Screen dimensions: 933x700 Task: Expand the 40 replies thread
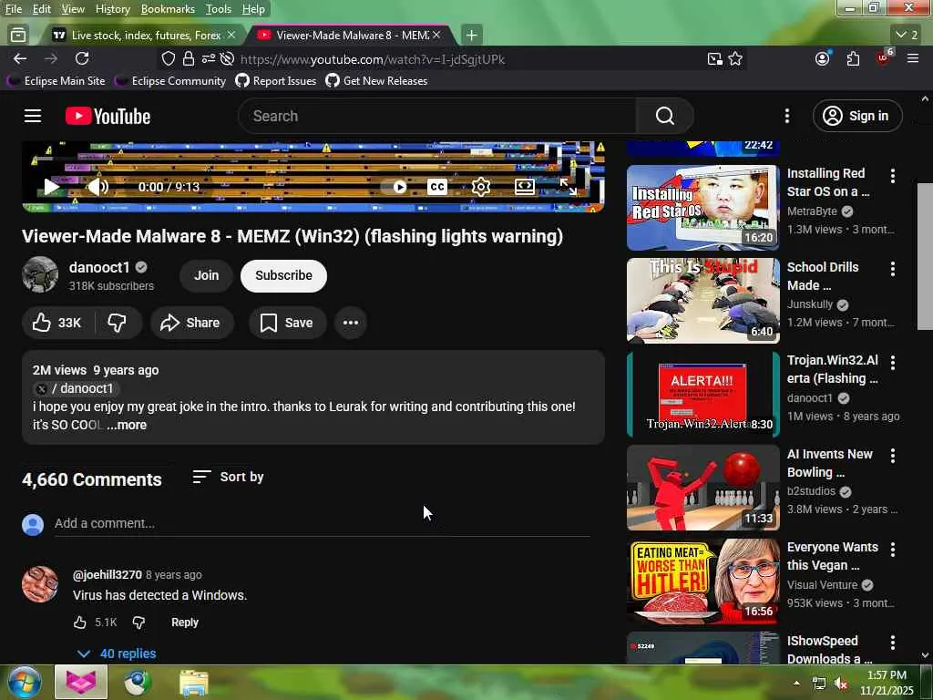pyautogui.click(x=118, y=654)
